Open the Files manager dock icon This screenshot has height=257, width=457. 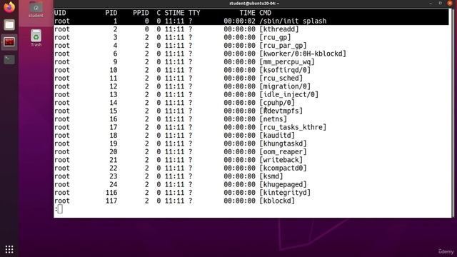[x=9, y=25]
